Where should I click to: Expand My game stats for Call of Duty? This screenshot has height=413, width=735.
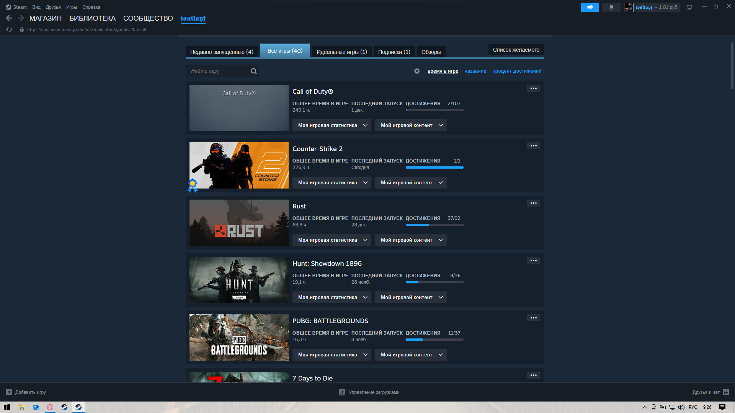pos(332,125)
